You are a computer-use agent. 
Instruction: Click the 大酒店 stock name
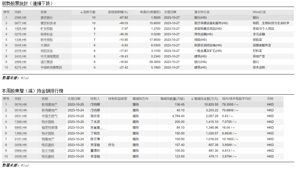pyautogui.click(x=45, y=45)
